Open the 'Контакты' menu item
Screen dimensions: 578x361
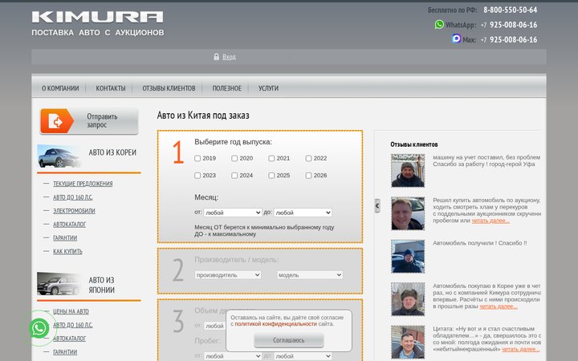point(111,88)
